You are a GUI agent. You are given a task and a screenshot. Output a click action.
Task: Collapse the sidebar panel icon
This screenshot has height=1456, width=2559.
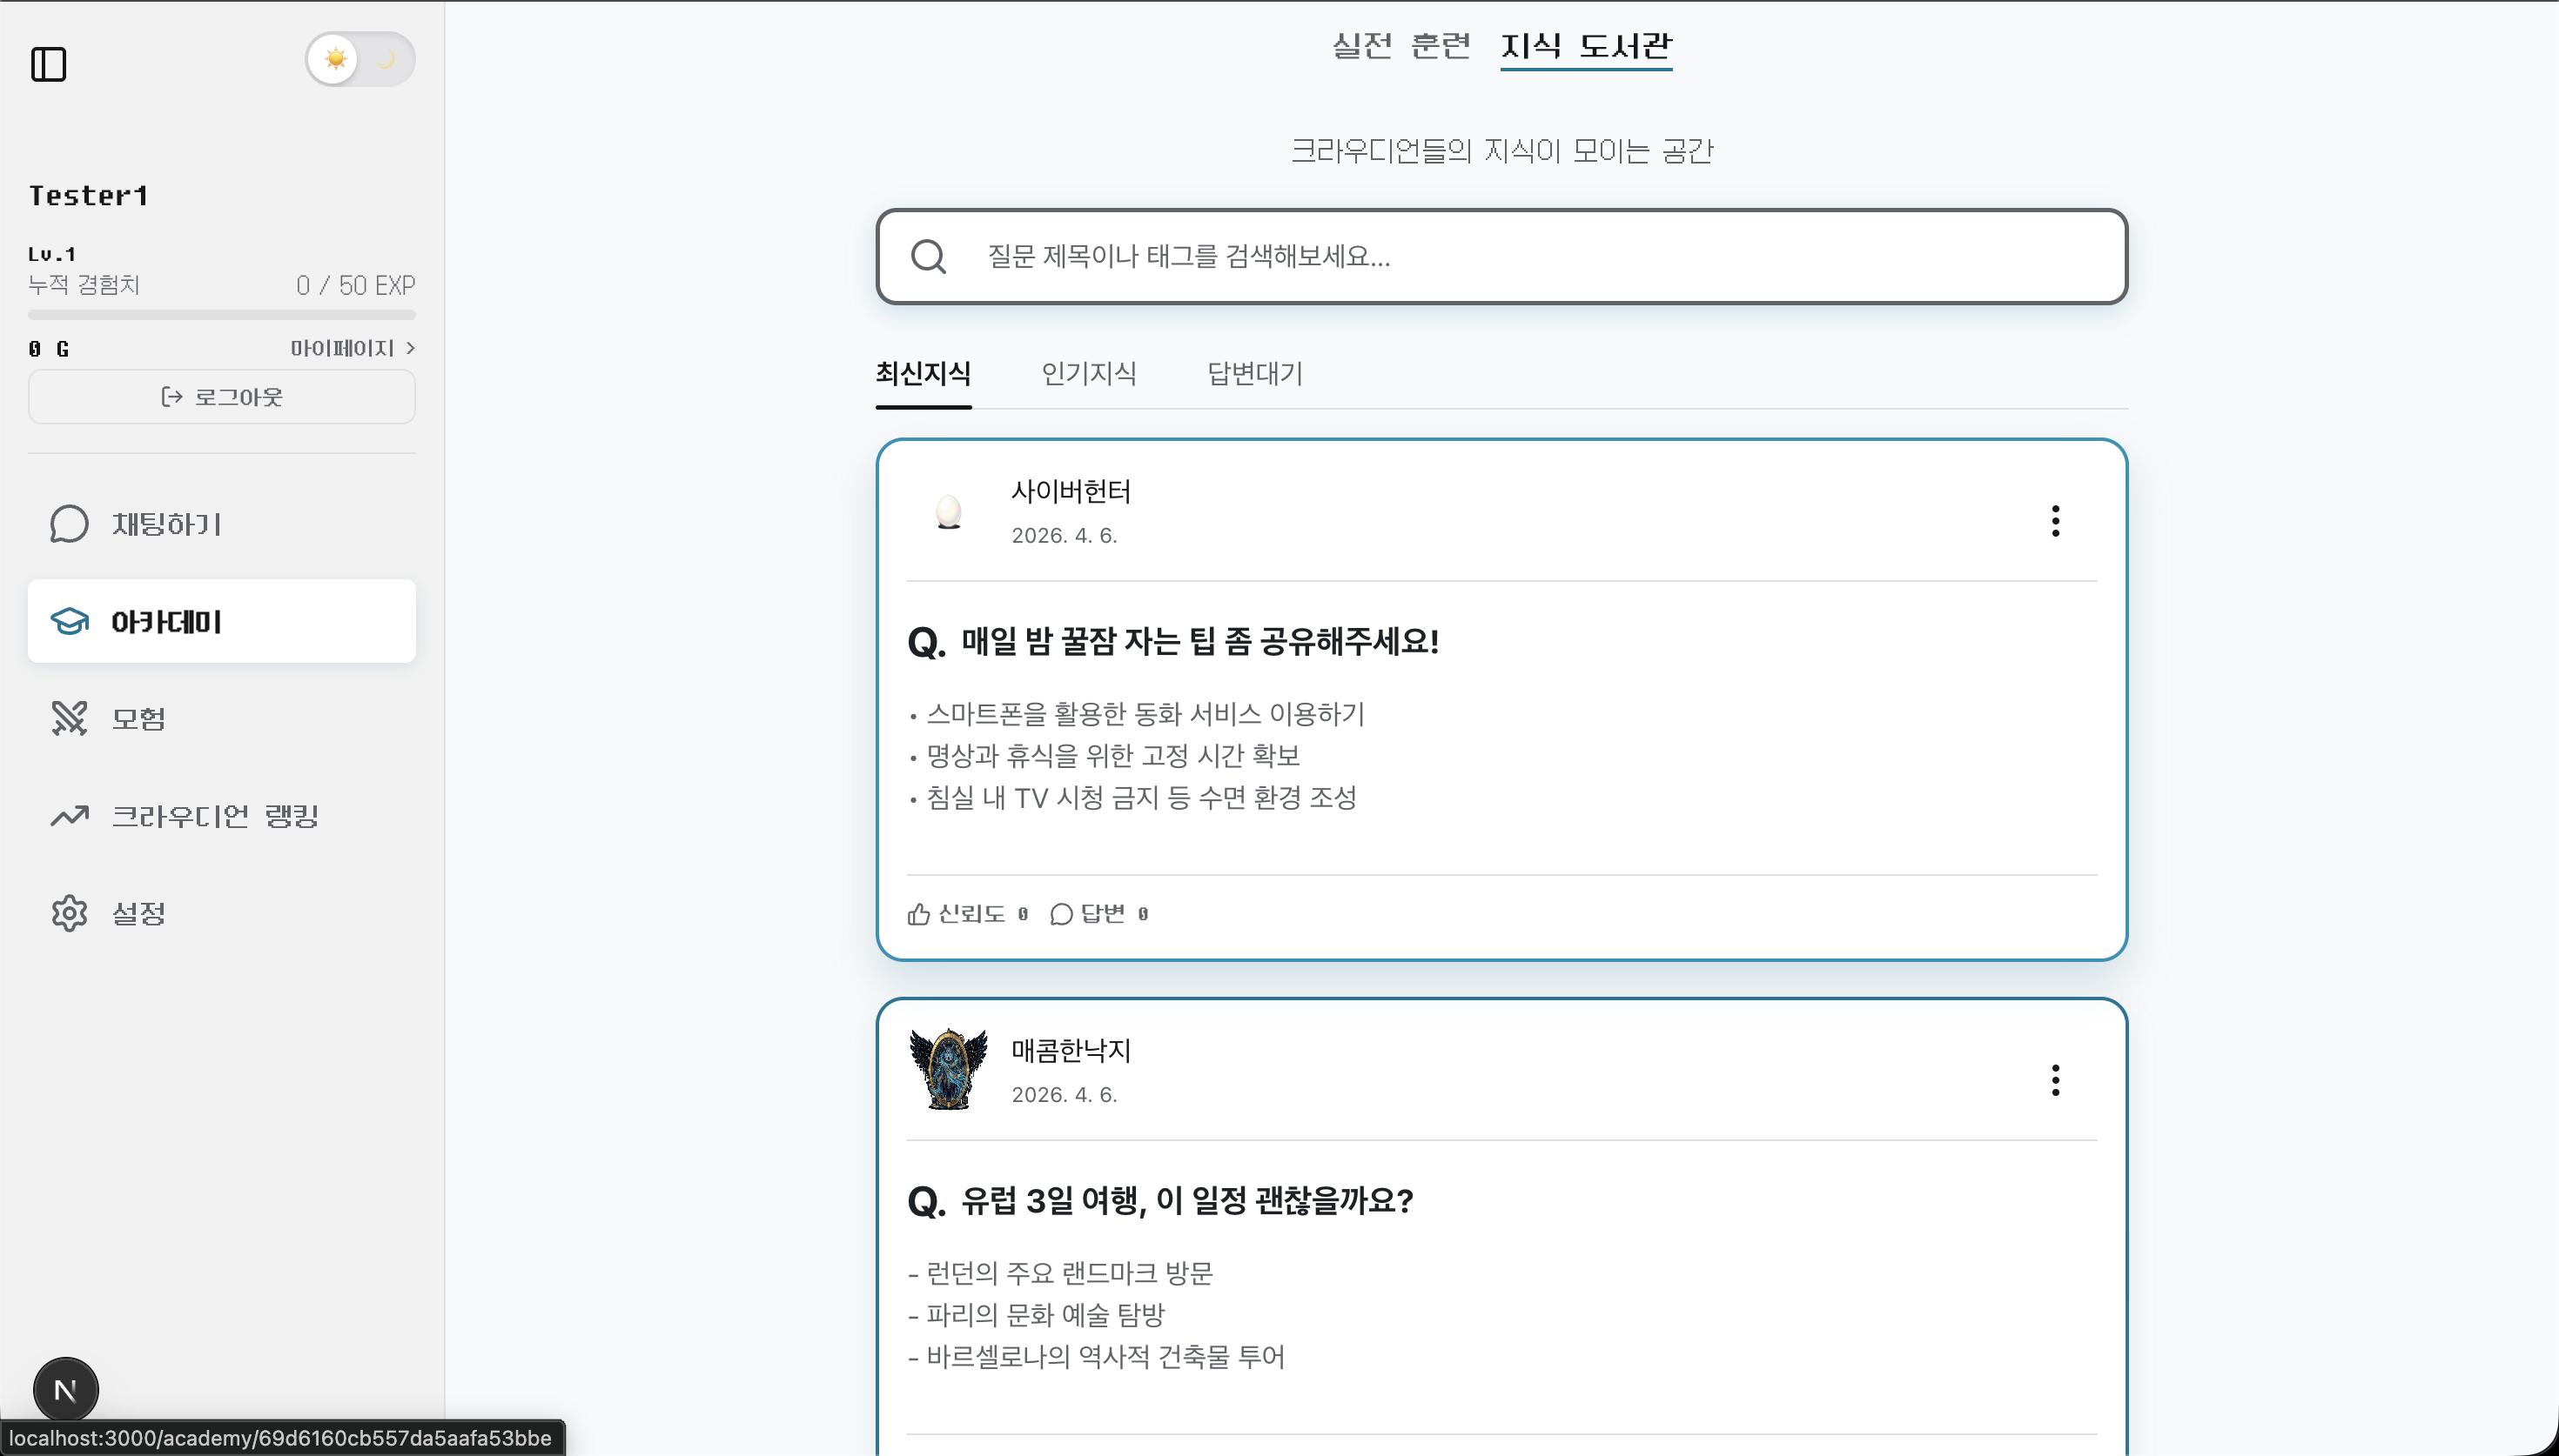48,64
